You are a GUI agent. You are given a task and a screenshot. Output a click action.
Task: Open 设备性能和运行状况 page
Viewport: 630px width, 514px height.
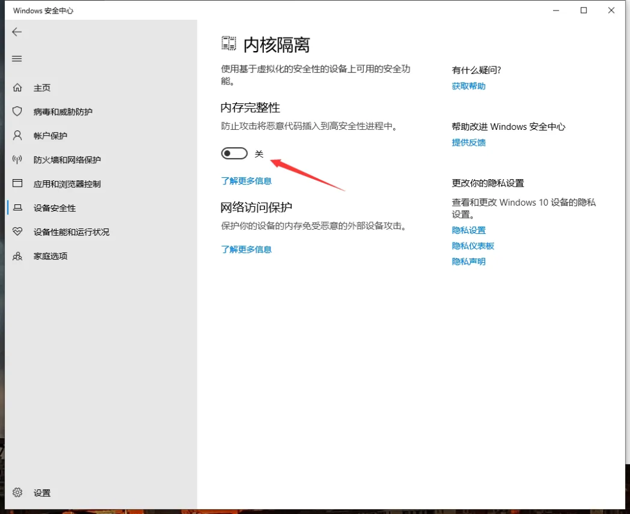pyautogui.click(x=71, y=232)
